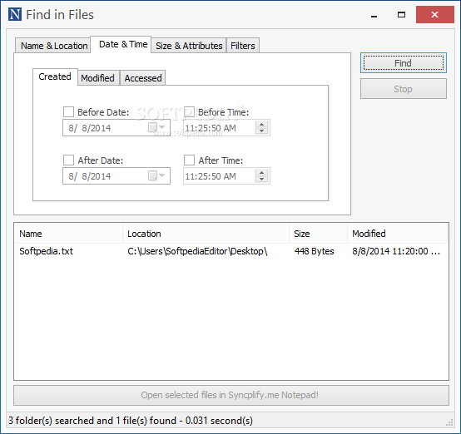This screenshot has width=461, height=434.
Task: Click the C:\Users\SoftpediaEditor\Desktop\ location cell
Action: 197,251
